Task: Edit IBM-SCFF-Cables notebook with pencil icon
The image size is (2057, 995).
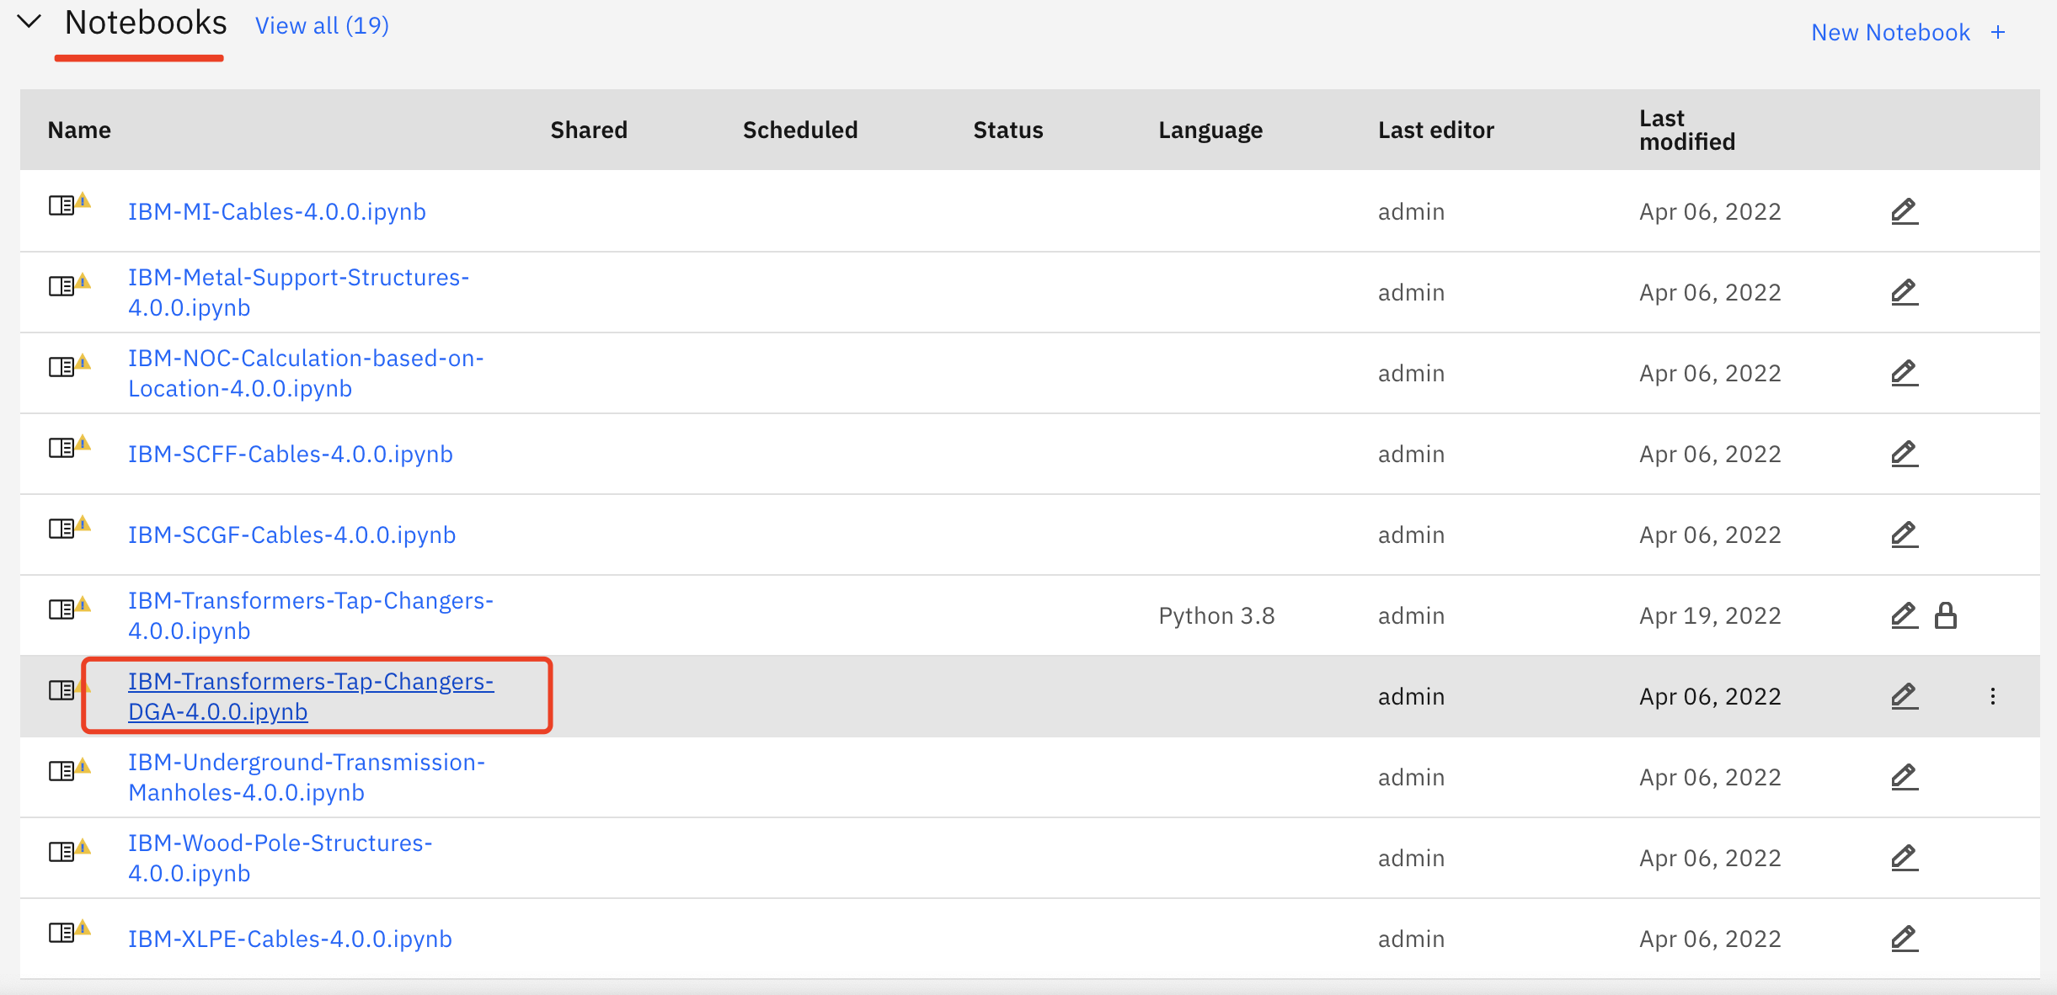Action: 1904,454
